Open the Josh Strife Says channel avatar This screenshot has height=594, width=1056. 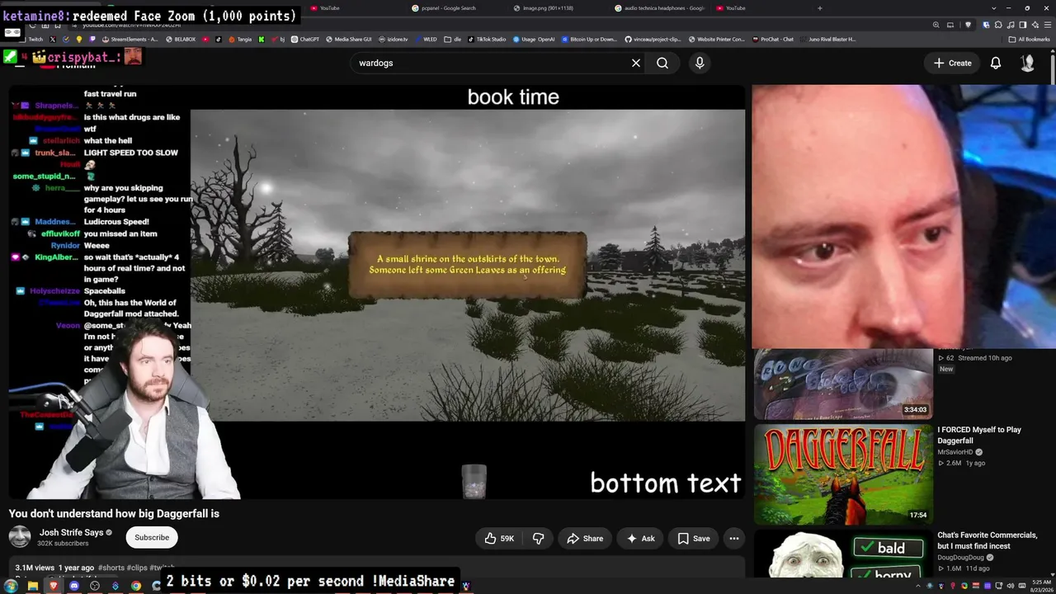coord(20,537)
